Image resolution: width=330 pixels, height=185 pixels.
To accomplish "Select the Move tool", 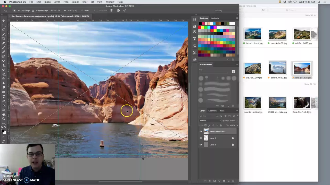I will coord(4,21).
